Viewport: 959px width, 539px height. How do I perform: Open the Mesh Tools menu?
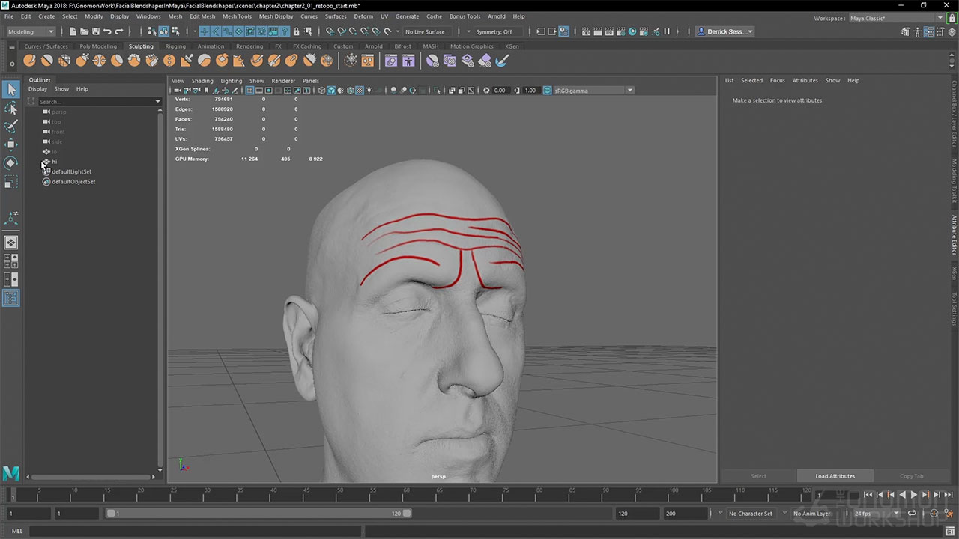coord(237,16)
